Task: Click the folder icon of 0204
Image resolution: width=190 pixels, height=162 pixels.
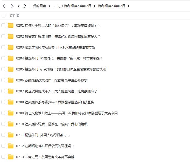Action: click(11, 58)
